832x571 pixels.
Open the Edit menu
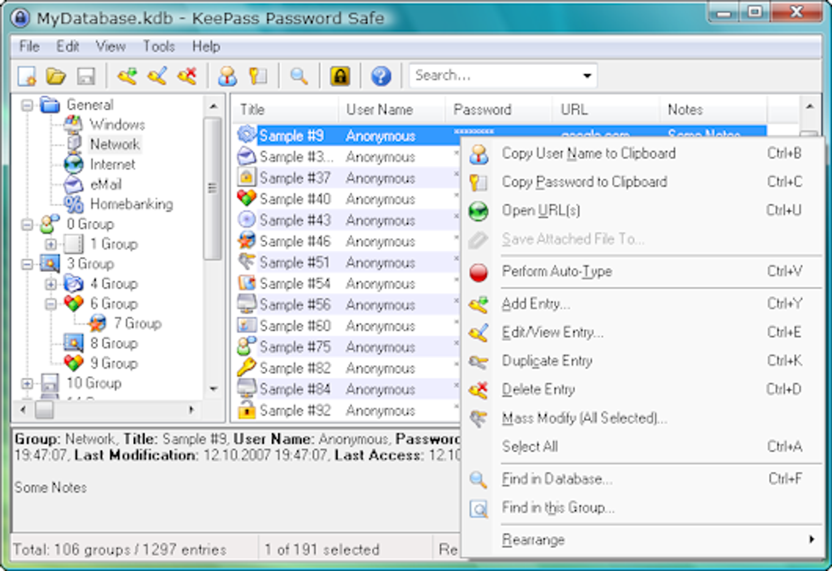click(x=68, y=46)
